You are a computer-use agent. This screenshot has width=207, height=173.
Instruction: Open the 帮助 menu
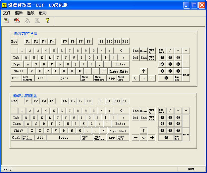42,13
